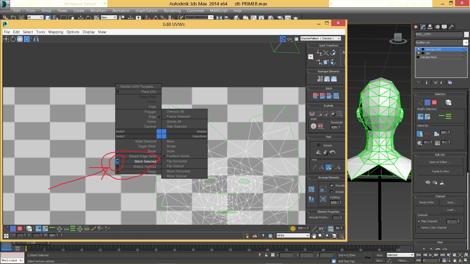Click the Mirror tool in the UVW toolbar
This screenshot has width=470, height=264.
point(36,39)
